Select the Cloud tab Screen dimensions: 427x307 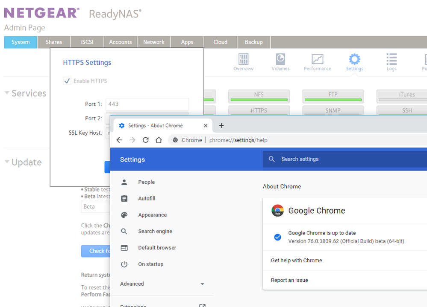tap(220, 42)
